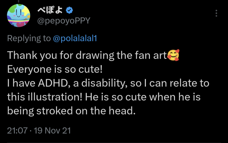This screenshot has height=143, width=228.
Task: Click the blue verified badge
Action: pos(69,11)
